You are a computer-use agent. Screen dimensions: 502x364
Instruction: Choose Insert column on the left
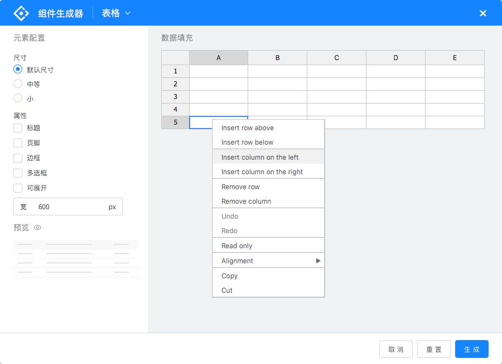coord(268,158)
